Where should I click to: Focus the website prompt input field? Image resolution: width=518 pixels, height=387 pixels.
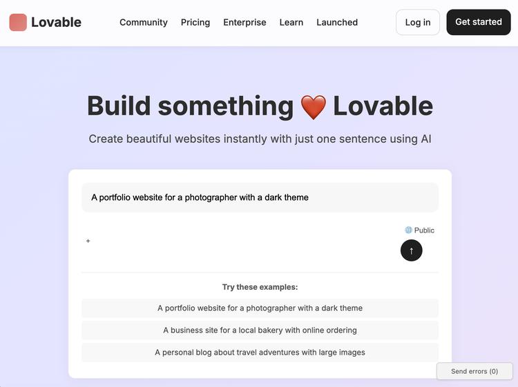click(x=260, y=197)
